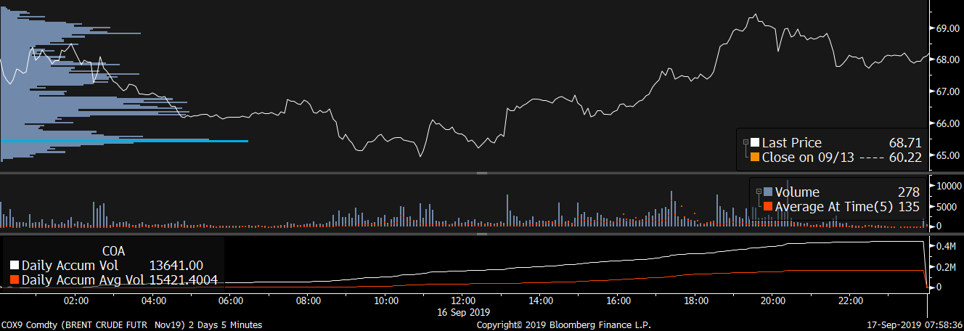Click the white Daily Accum Vol swatch
This screenshot has width=964, height=331.
pos(15,266)
